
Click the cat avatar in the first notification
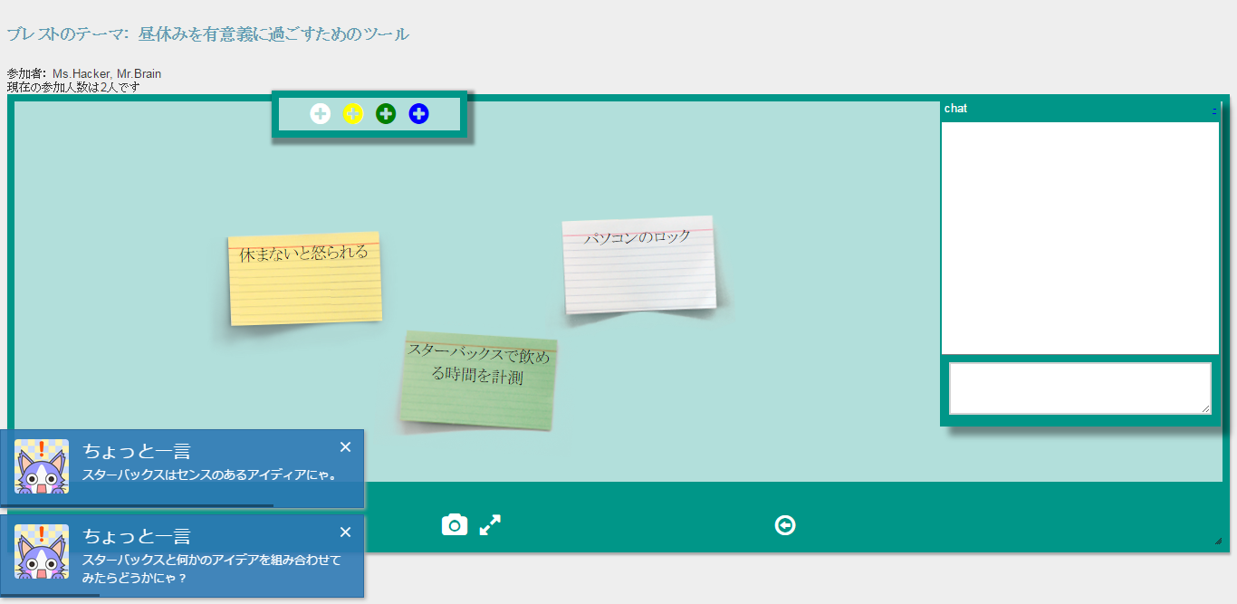click(42, 466)
